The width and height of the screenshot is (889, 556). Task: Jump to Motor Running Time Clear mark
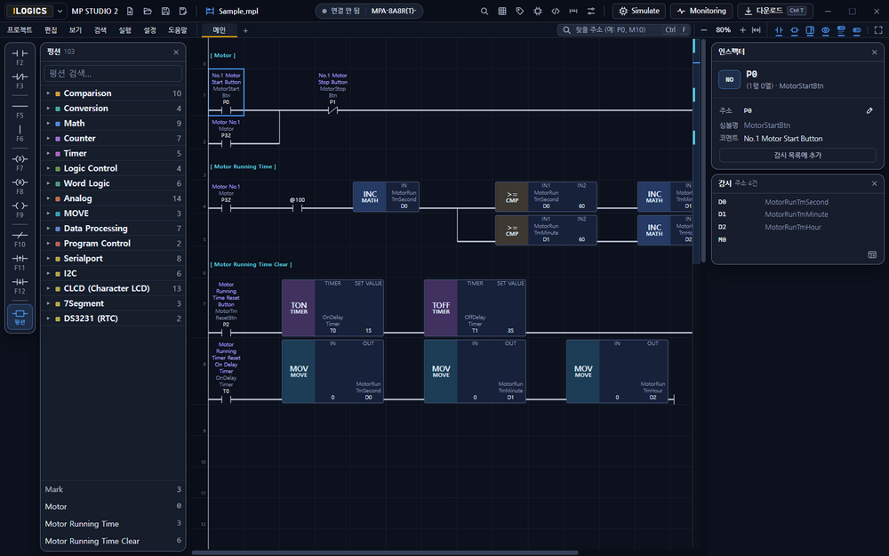[x=113, y=541]
